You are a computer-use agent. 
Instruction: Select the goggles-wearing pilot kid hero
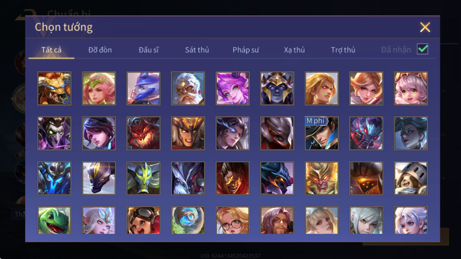pos(143,220)
